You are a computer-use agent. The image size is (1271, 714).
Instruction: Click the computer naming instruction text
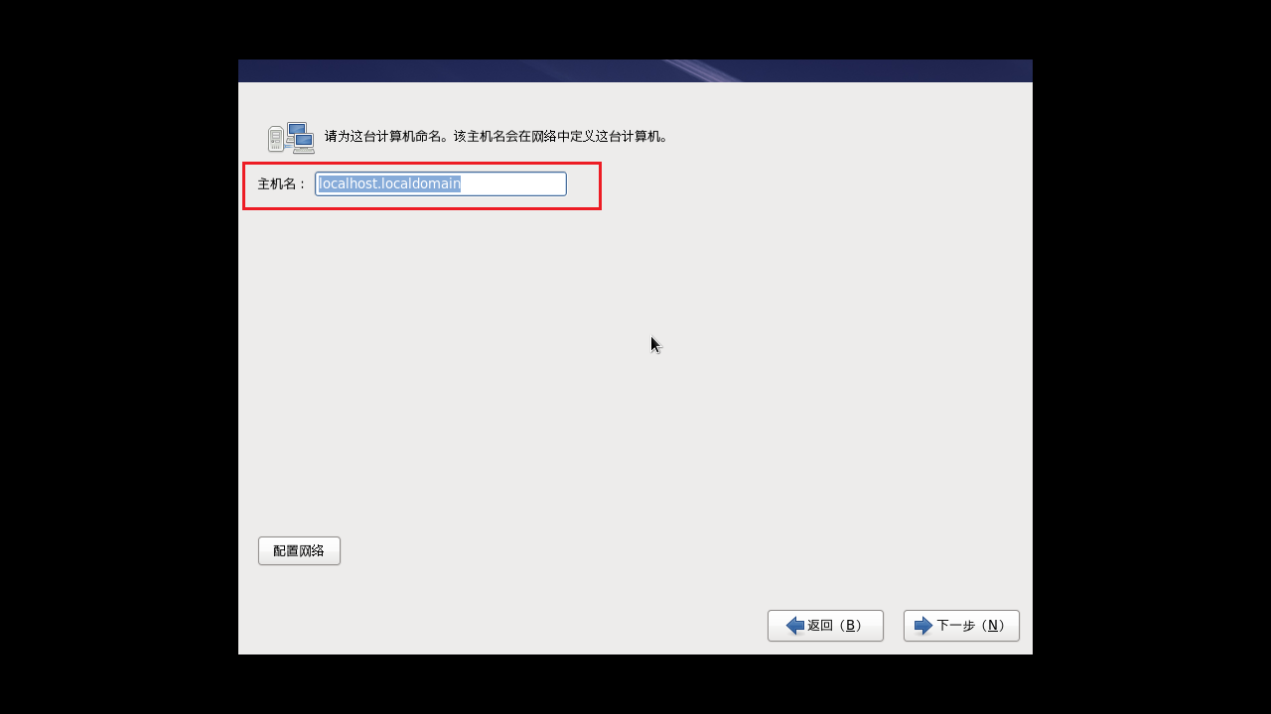tap(498, 137)
